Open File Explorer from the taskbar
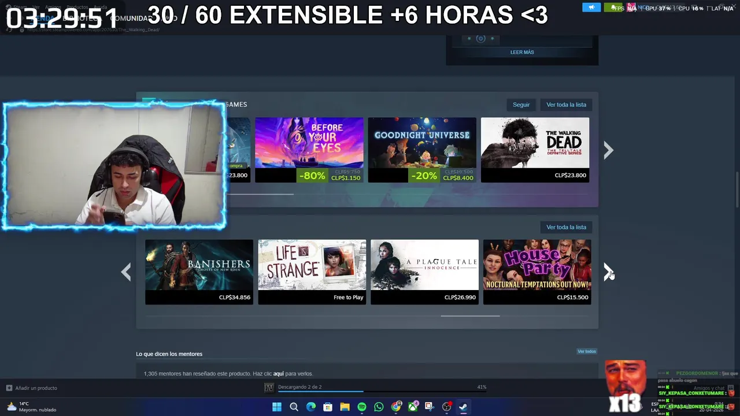The height and width of the screenshot is (416, 740). [345, 407]
